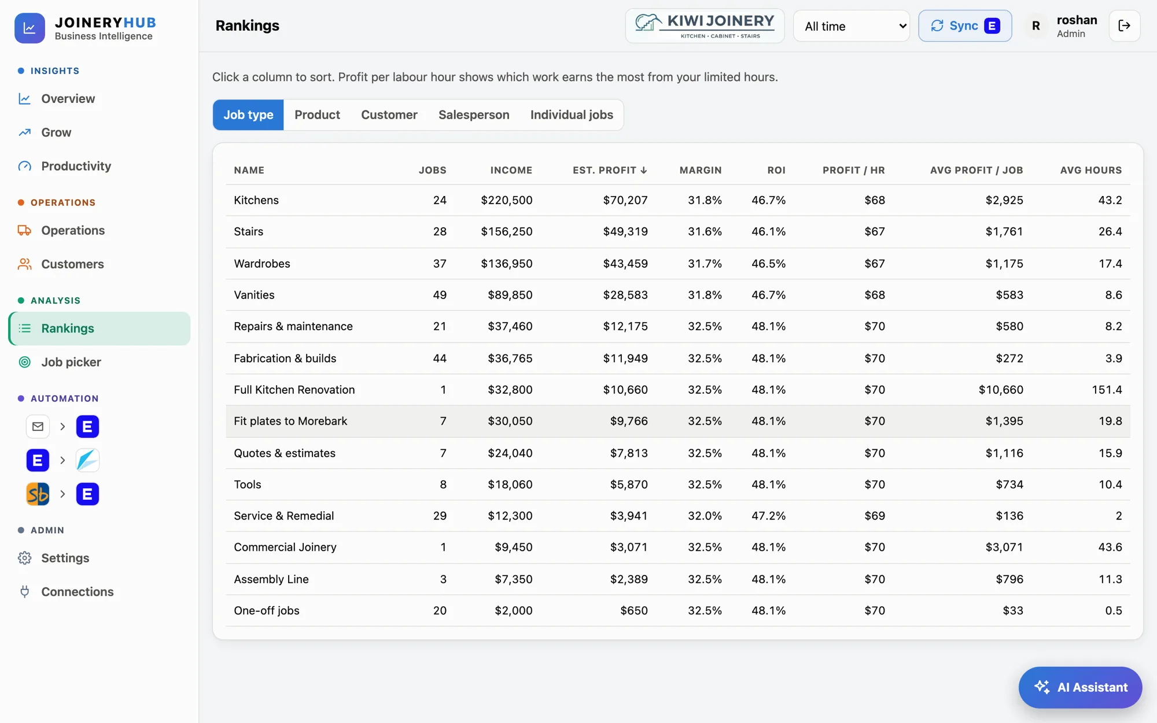Click the Fit plates to Morebark row
The width and height of the screenshot is (1157, 723).
coord(677,421)
